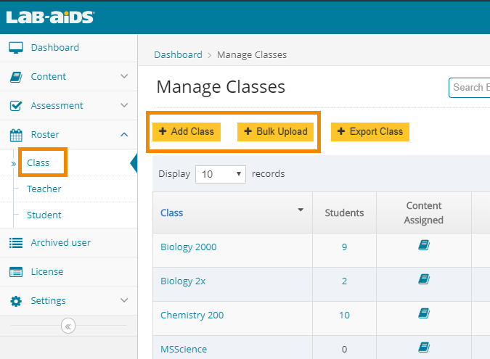This screenshot has height=359, width=490.
Task: Open the Biology 2x class link
Action: (183, 281)
